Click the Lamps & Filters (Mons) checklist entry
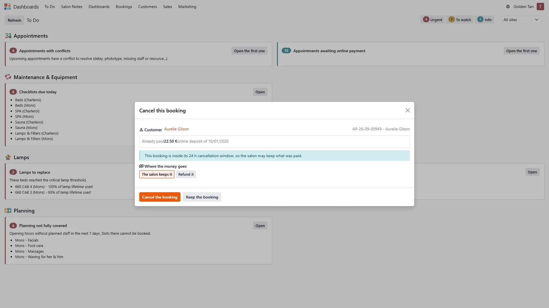The height and width of the screenshot is (308, 549). tap(34, 139)
